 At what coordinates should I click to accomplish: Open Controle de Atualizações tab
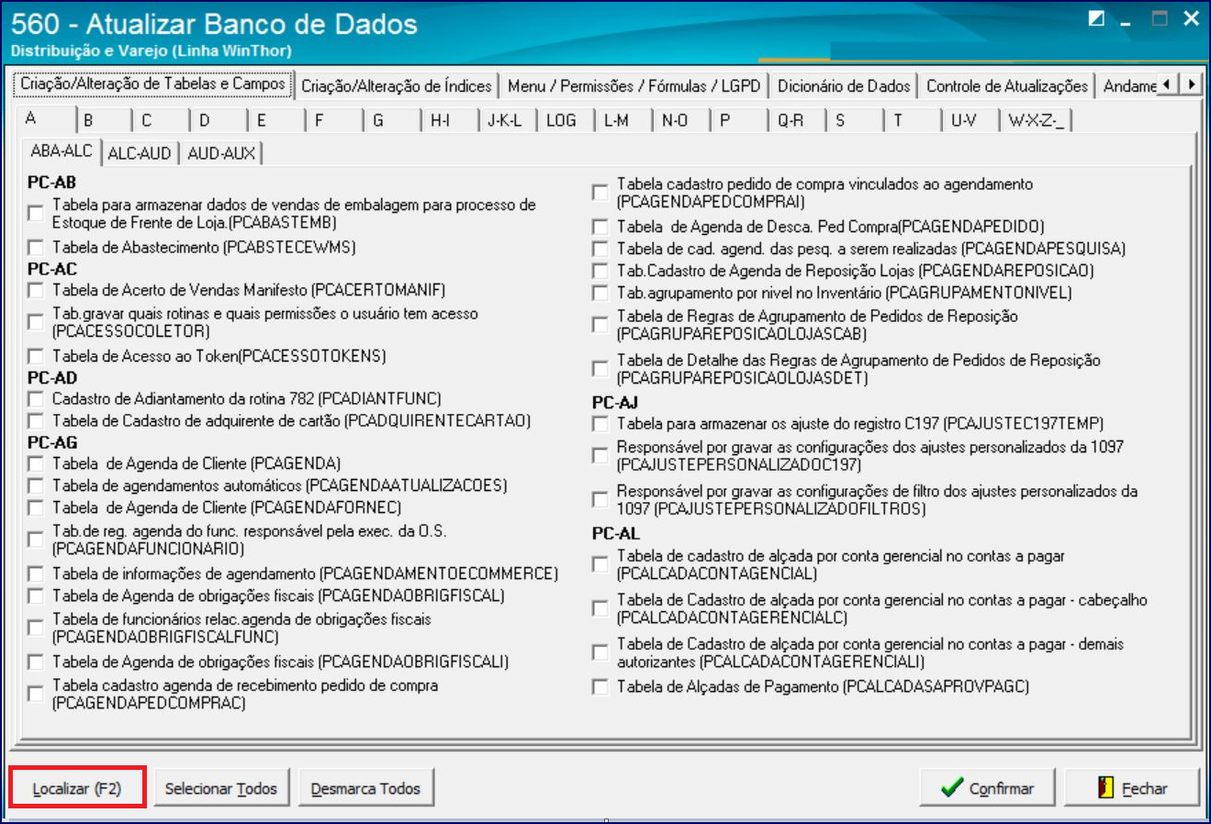pyautogui.click(x=1007, y=86)
